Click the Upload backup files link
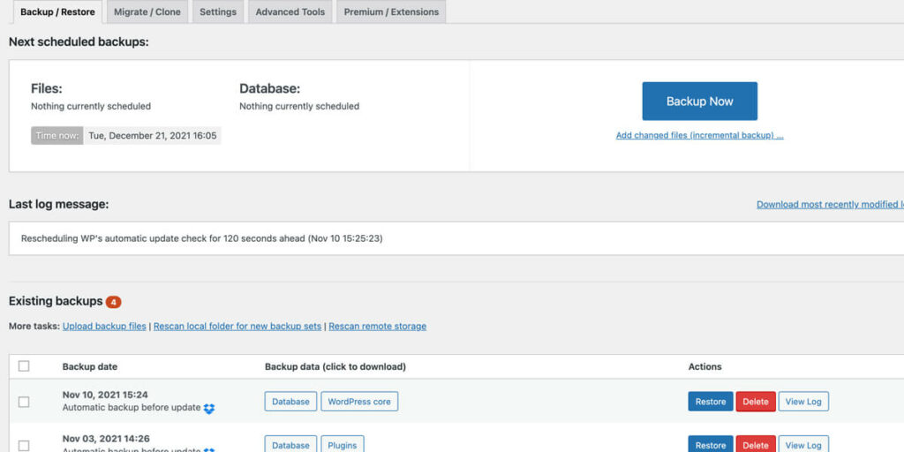Viewport: 904px width, 452px height. tap(104, 327)
